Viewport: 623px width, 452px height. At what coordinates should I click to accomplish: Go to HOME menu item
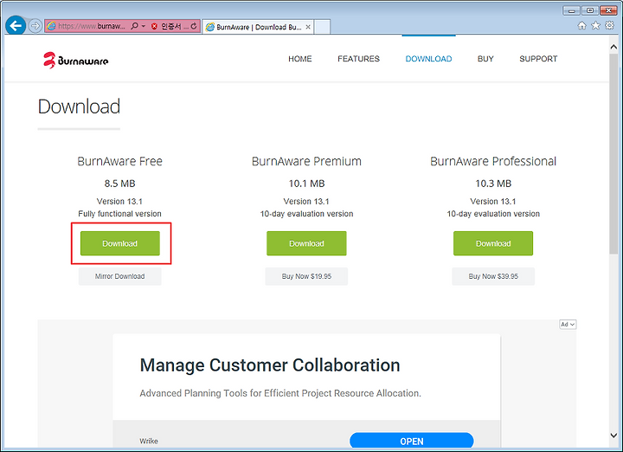pos(300,59)
